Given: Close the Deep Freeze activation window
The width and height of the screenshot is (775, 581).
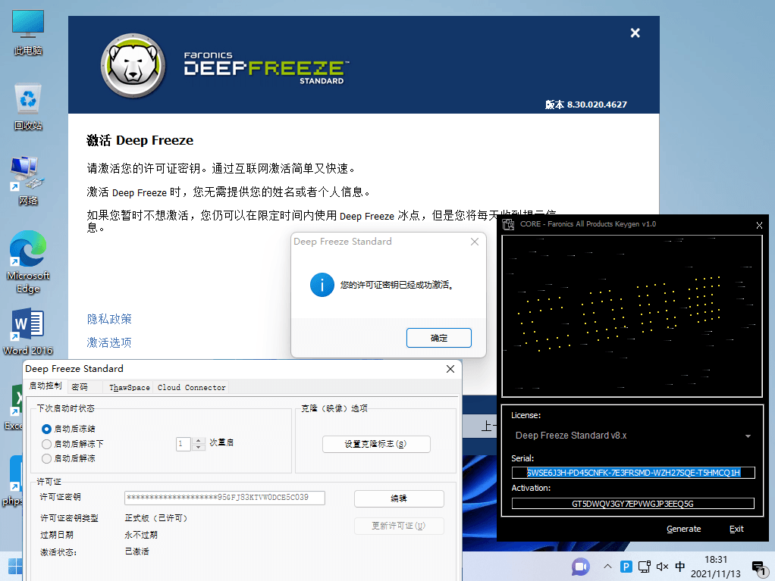Looking at the screenshot, I should coord(635,33).
